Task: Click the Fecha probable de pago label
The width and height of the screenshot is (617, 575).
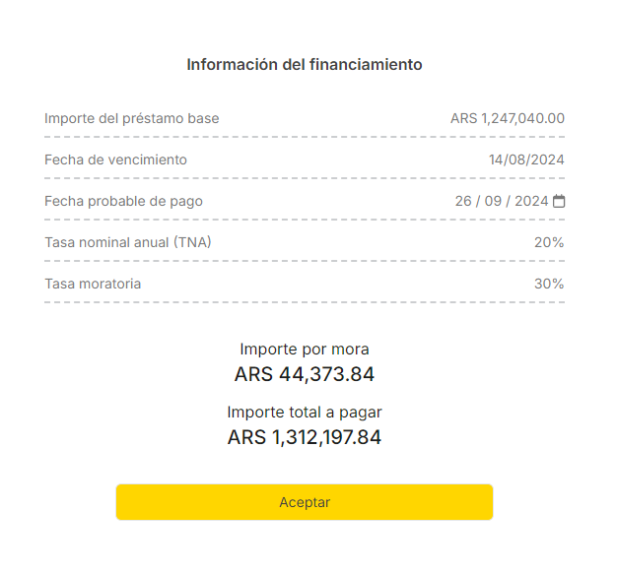Action: (x=123, y=201)
